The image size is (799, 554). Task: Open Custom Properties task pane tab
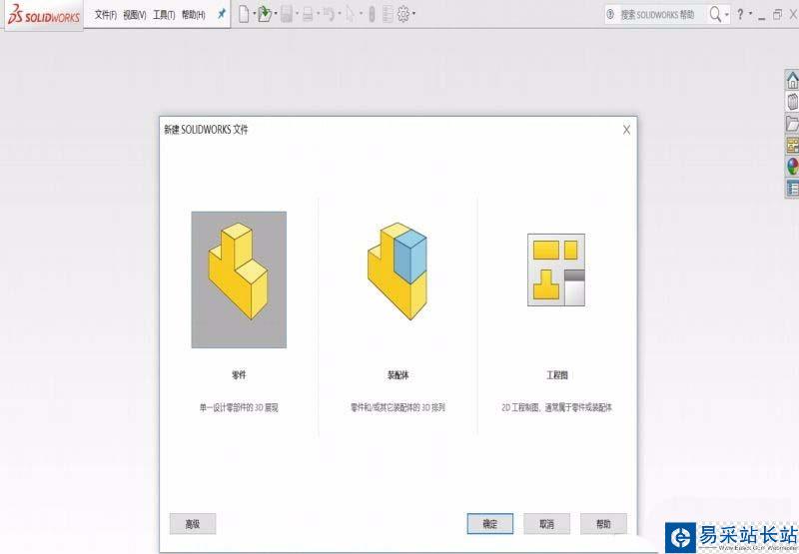pyautogui.click(x=792, y=189)
